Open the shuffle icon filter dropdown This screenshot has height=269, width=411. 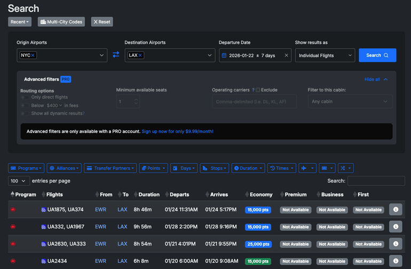(345, 168)
